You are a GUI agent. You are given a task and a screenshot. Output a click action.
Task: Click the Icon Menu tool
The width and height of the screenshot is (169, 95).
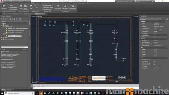4,7
